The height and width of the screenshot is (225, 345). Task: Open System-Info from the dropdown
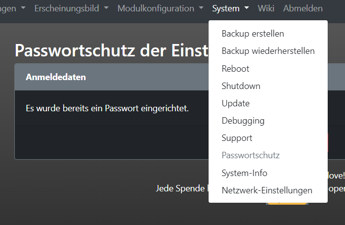click(x=244, y=173)
